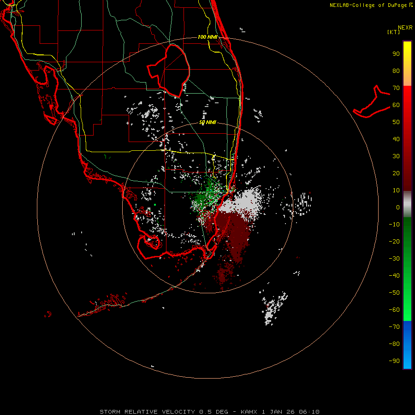The width and height of the screenshot is (415, 415).
Task: Click the 50 NMI range ring label
Action: tap(207, 122)
